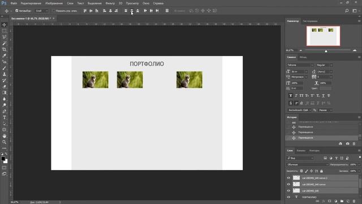362x204 pixels.
Task: Select the Pen tool
Action: point(4,111)
